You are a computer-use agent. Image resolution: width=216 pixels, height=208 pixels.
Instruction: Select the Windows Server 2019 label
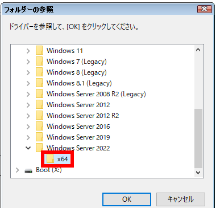78,137
